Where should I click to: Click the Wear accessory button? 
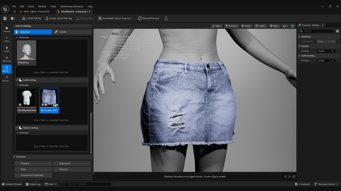[x=33, y=169]
